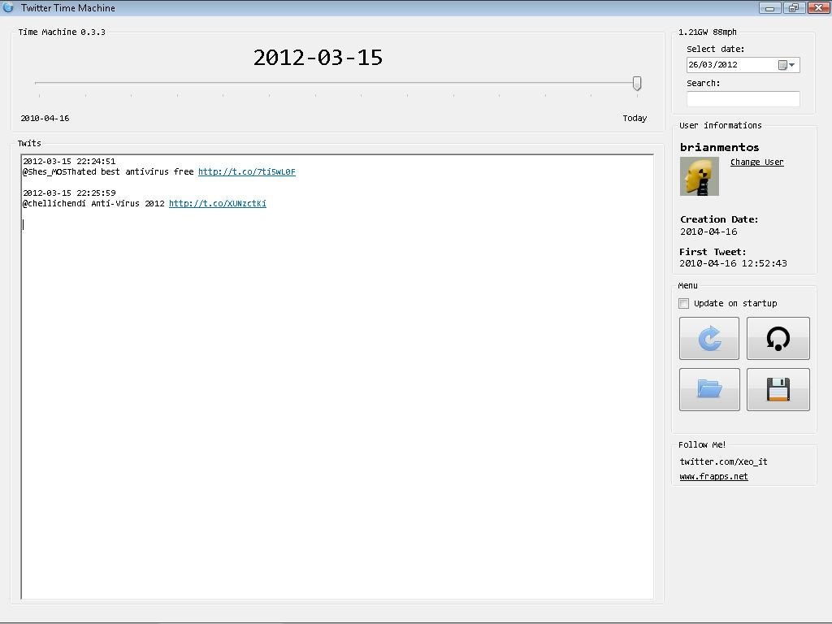Open the http://t.co/XUNzctKi link
The width and height of the screenshot is (832, 624).
(218, 203)
